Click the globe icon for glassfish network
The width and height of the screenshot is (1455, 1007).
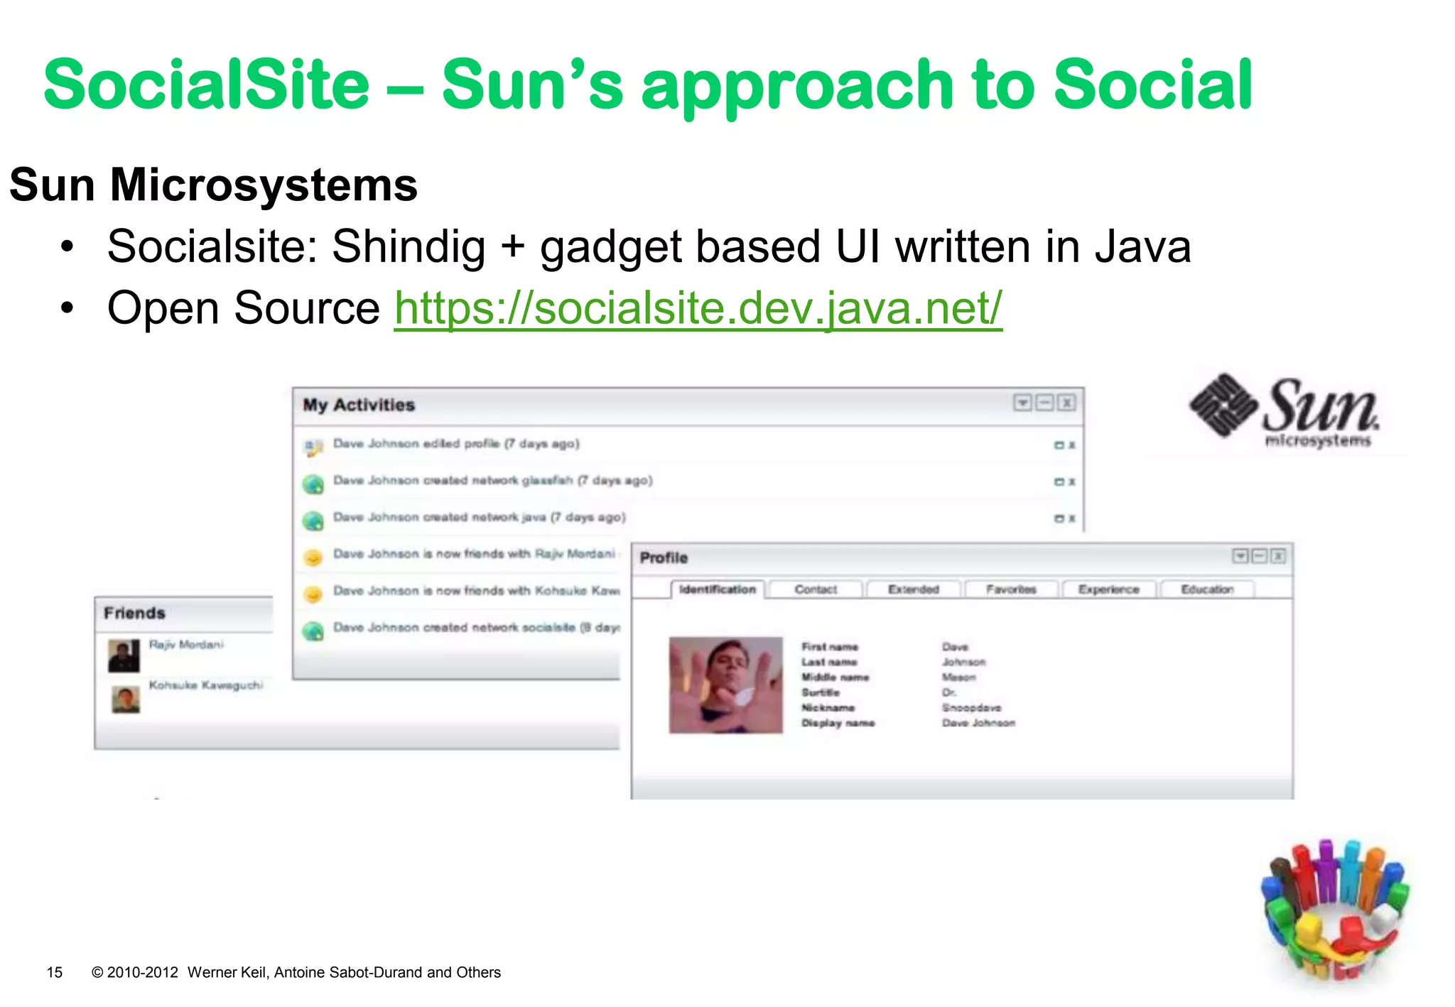(313, 484)
